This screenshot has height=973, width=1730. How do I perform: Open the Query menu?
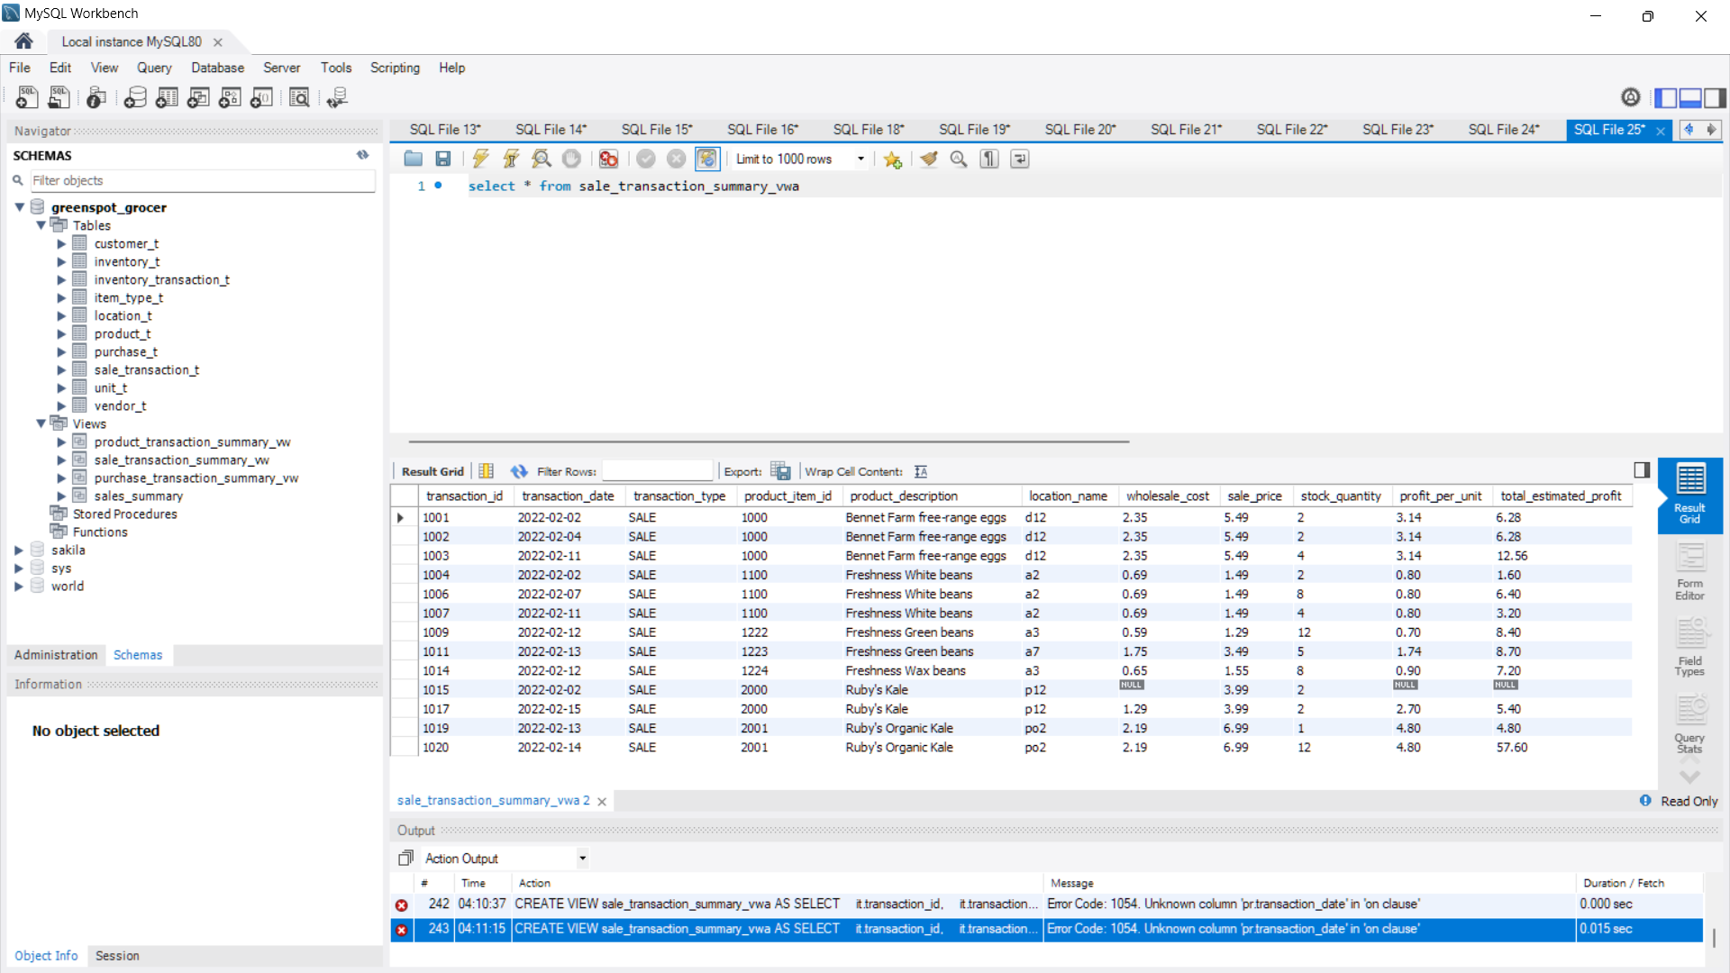tap(154, 68)
